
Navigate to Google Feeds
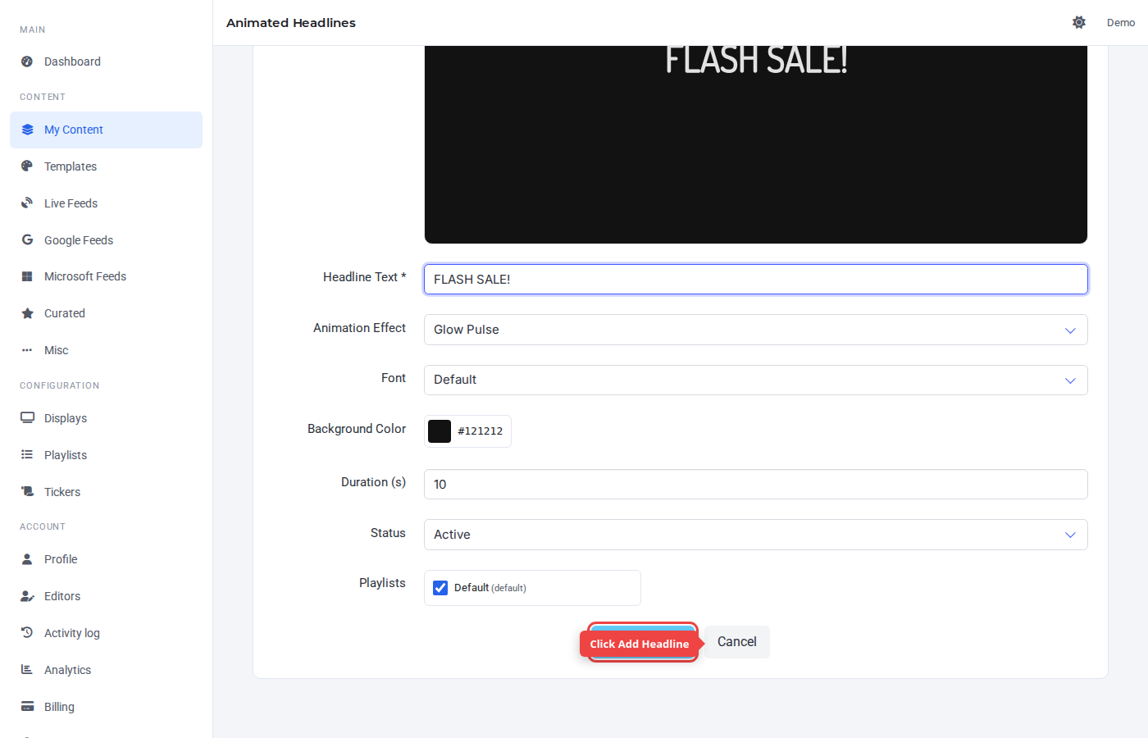point(106,240)
